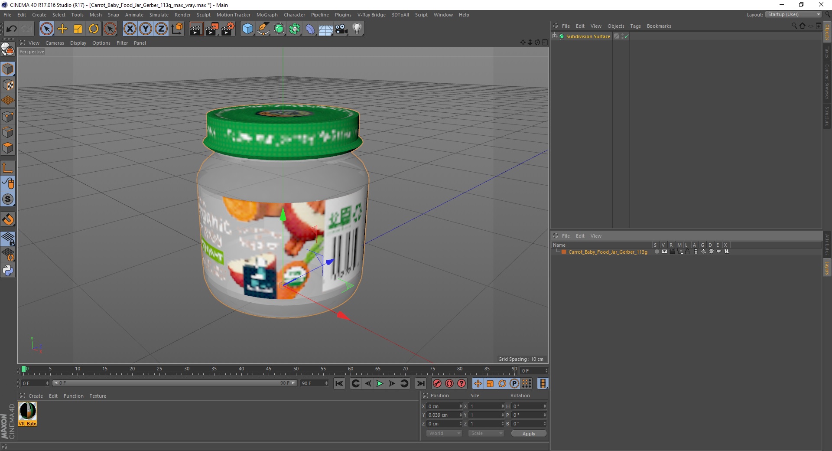Click Record Active Objects button
The width and height of the screenshot is (832, 451).
437,383
